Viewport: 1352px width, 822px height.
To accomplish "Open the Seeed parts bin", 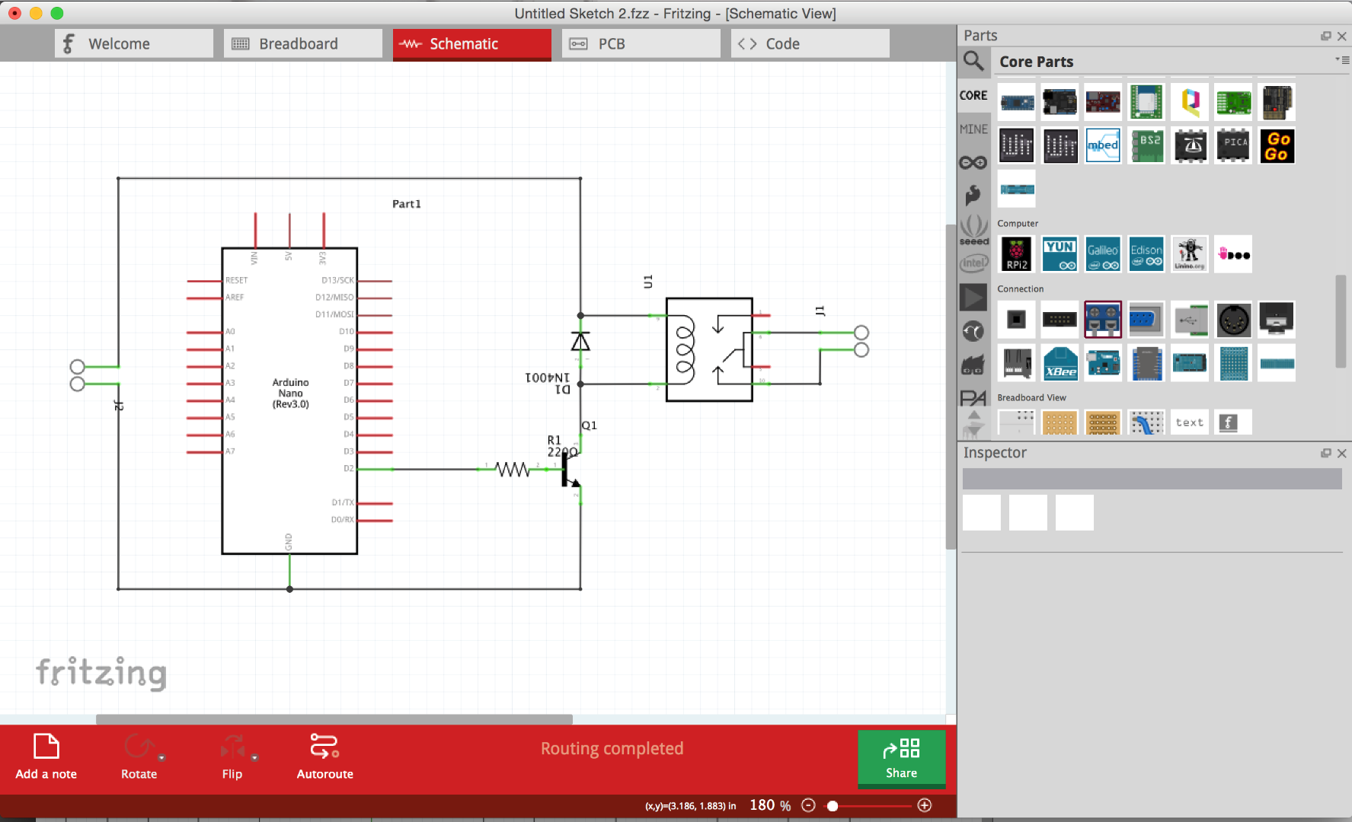I will point(973,229).
